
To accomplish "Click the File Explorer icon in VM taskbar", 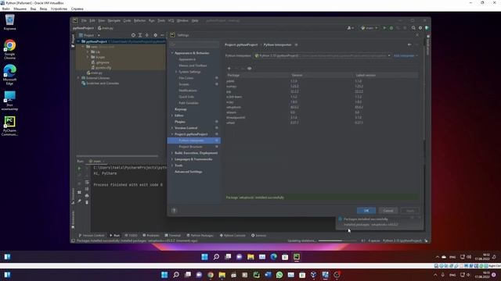I will tap(250, 257).
